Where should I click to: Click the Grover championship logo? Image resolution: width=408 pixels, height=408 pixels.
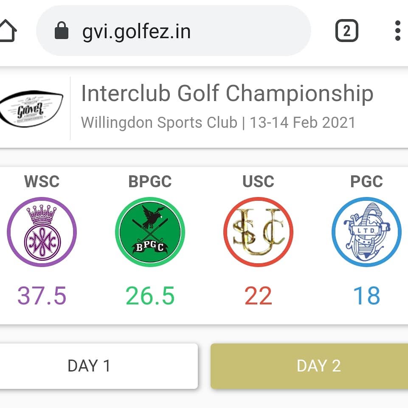point(31,109)
